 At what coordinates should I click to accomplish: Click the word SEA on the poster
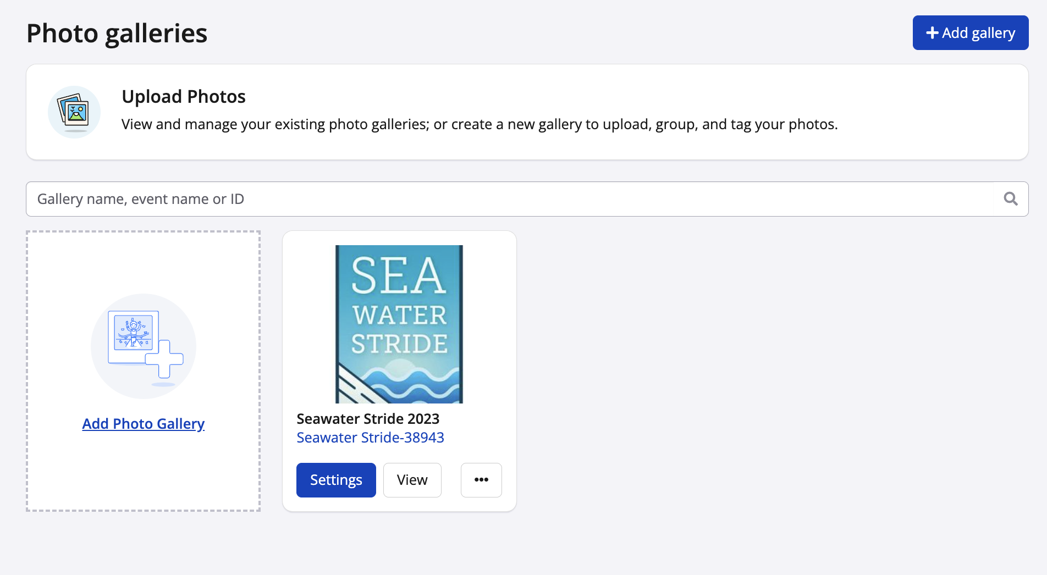tap(398, 276)
